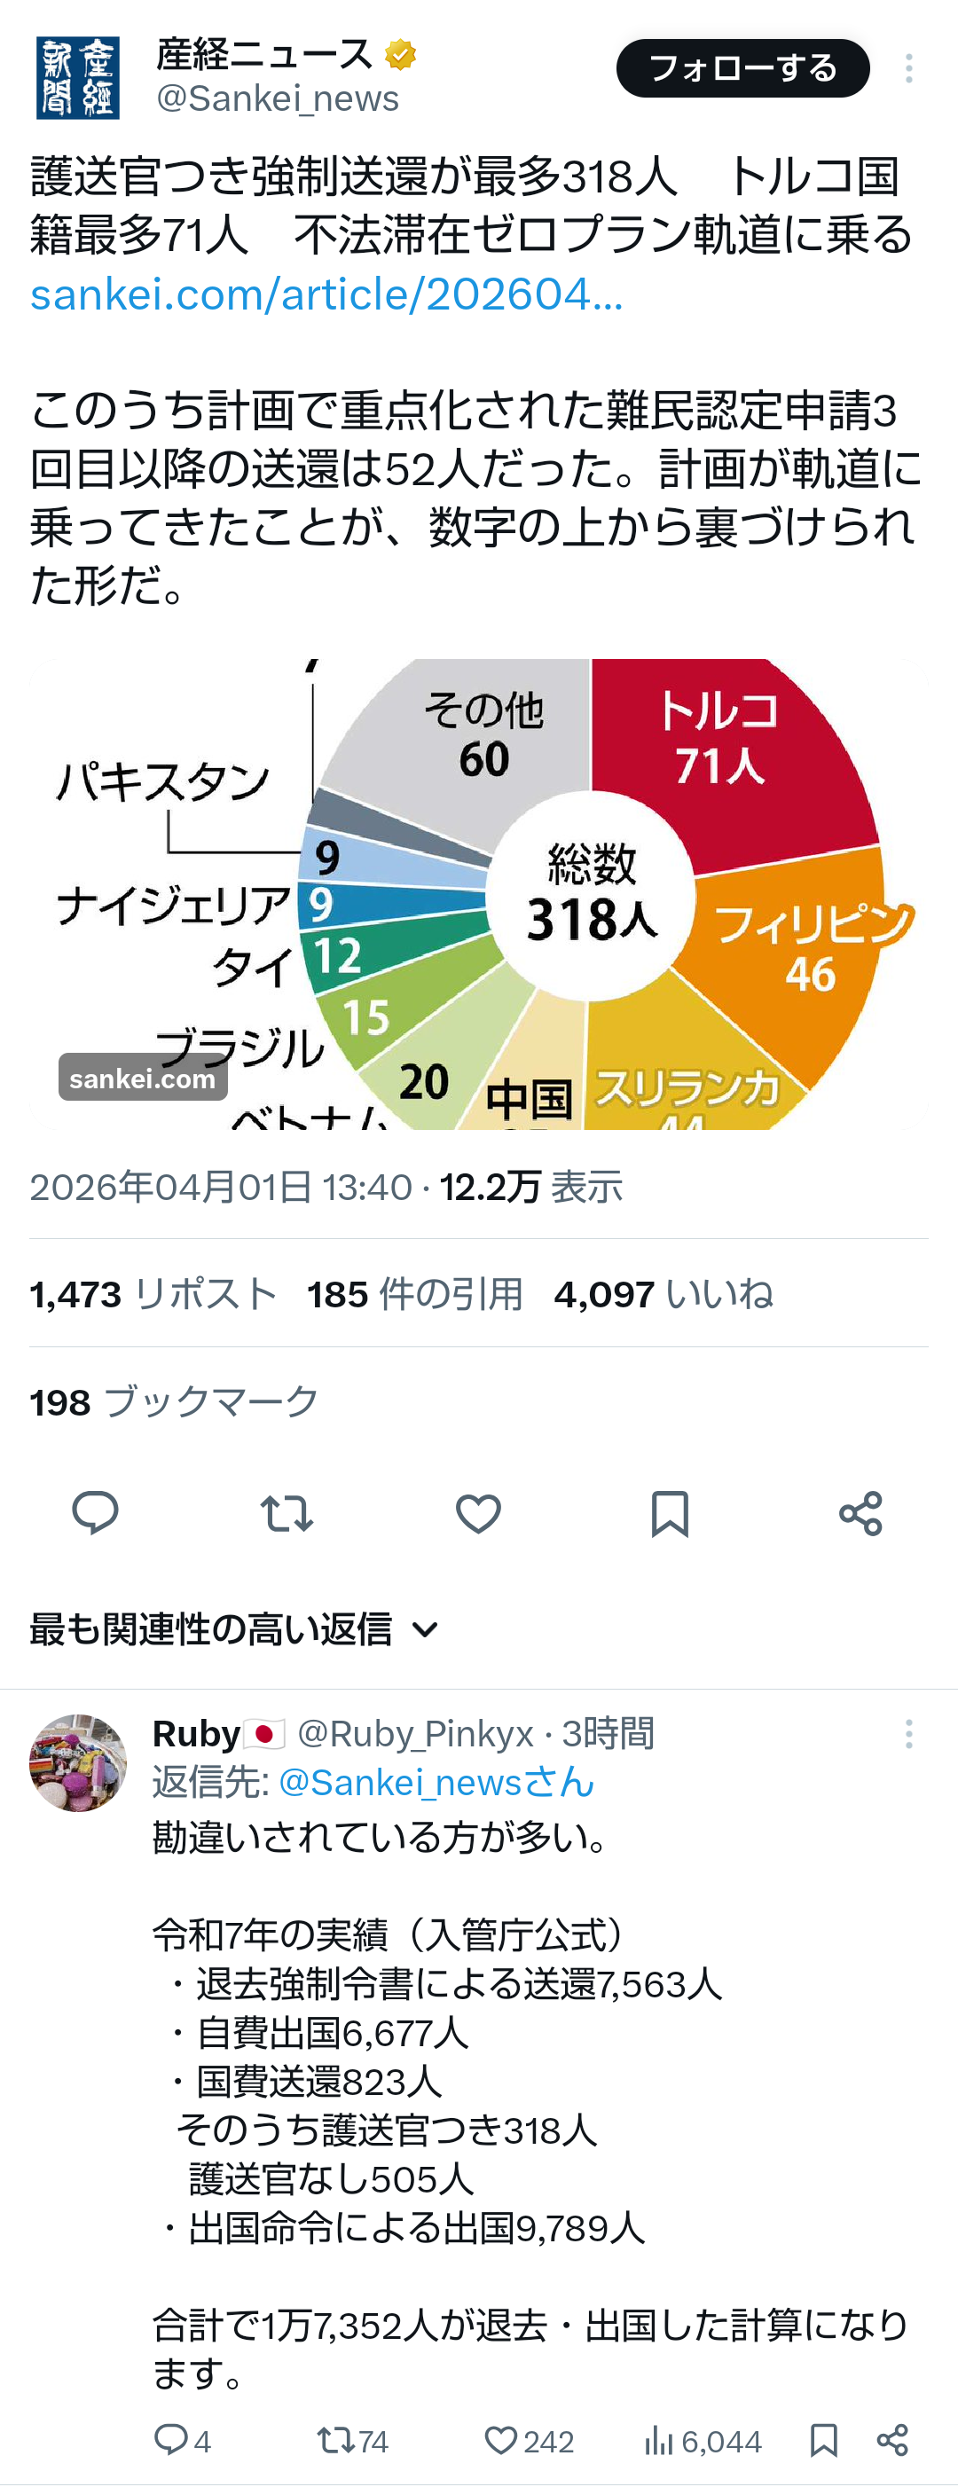Image resolution: width=958 pixels, height=2487 pixels.
Task: Repost the Sankei News post
Action: point(286,1513)
